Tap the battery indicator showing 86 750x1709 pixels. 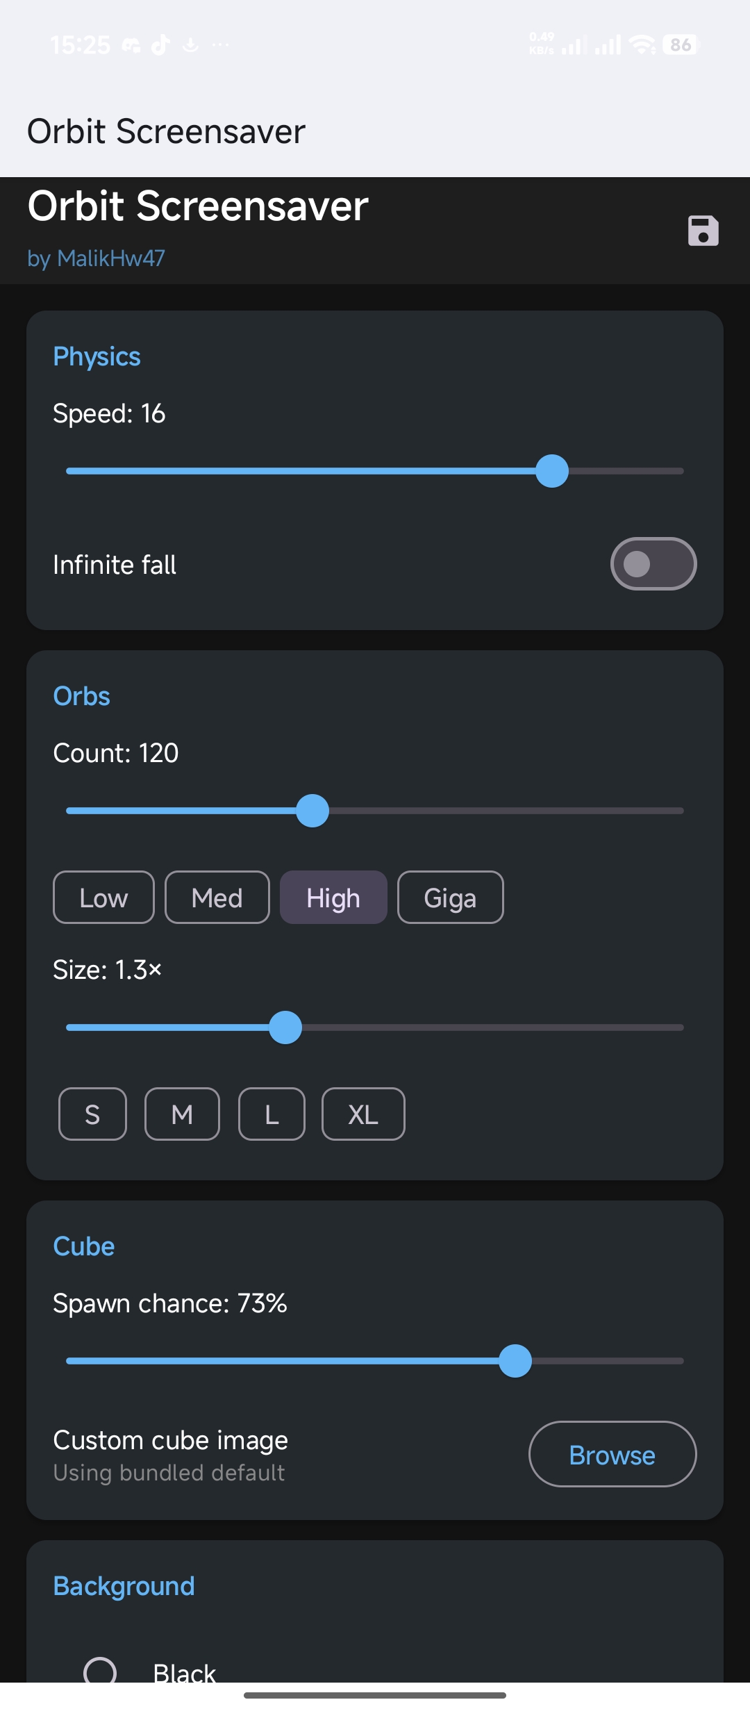click(679, 44)
